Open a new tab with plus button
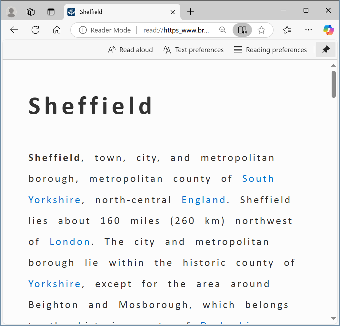 191,12
